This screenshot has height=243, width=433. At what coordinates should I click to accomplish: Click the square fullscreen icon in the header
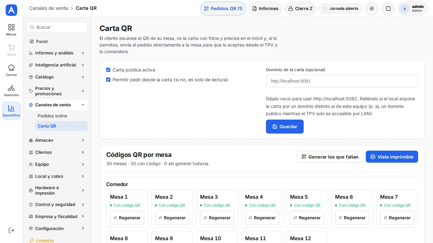click(x=388, y=9)
